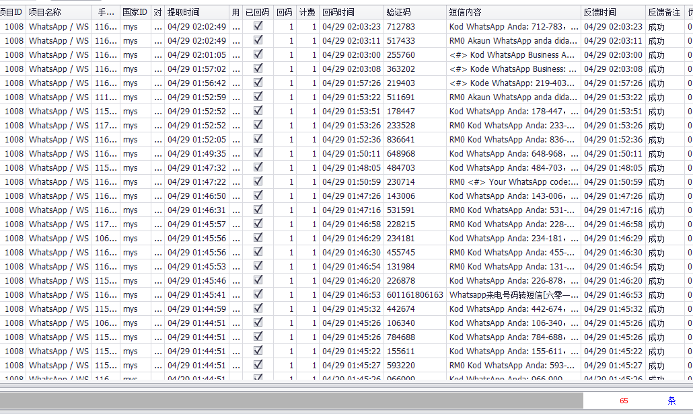The width and height of the screenshot is (693, 414).
Task: Select verification code 531591 cell
Action: (415, 210)
